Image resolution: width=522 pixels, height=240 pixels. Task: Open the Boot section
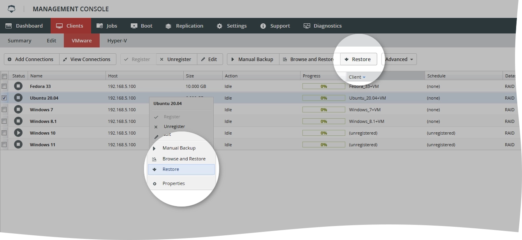pyautogui.click(x=142, y=26)
